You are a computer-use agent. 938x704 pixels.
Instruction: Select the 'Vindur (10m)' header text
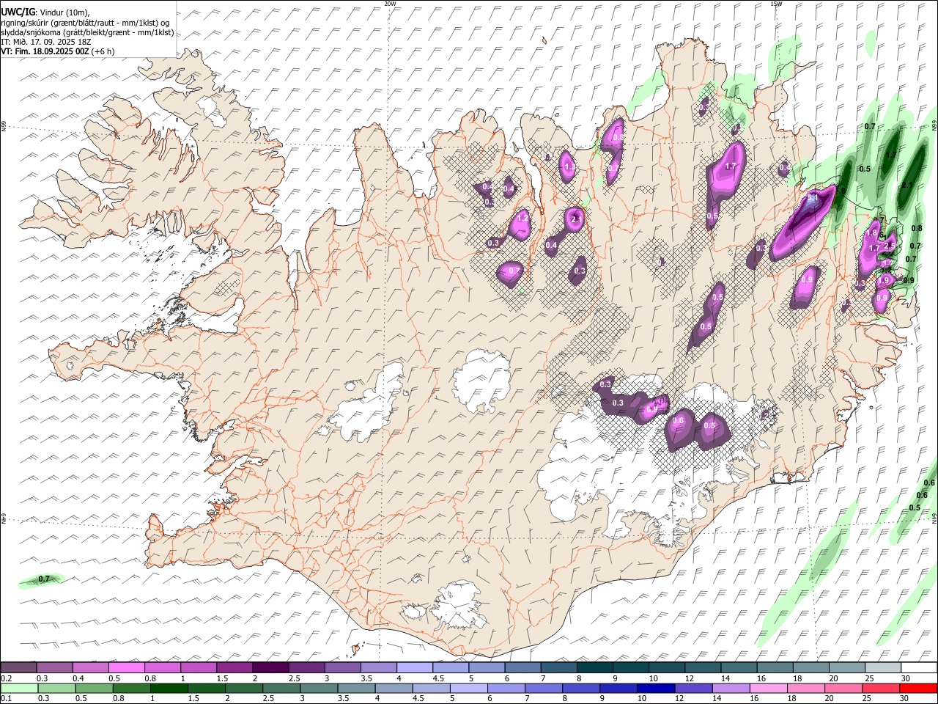[64, 12]
